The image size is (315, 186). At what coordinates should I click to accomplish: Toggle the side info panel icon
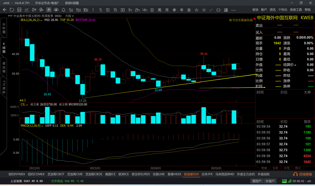(x=226, y=10)
